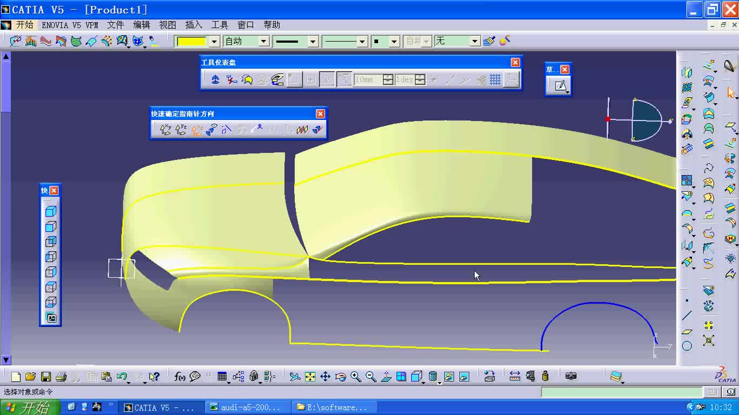This screenshot has width=739, height=415.
Task: Activate the Pan view tool
Action: tap(325, 377)
